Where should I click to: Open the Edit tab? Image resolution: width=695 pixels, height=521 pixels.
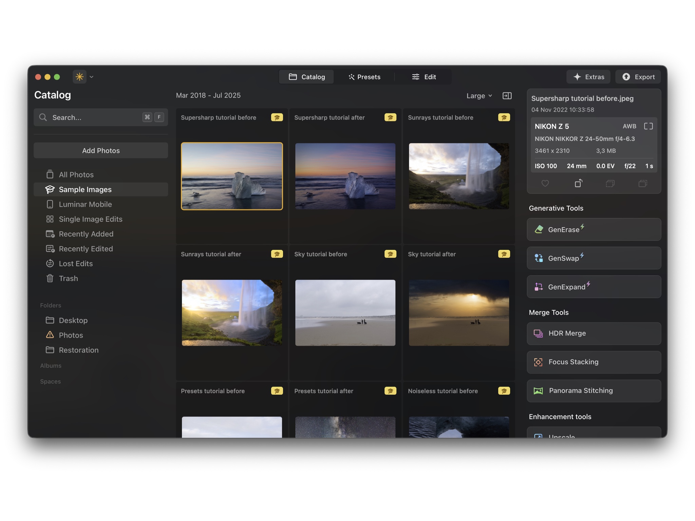tap(424, 77)
